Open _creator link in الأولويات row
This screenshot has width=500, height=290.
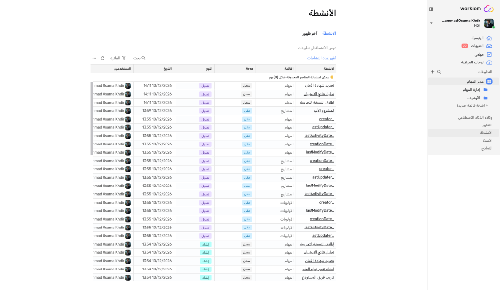point(327,202)
